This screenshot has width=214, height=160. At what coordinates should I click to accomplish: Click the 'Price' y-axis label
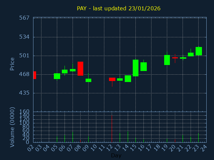point(12,64)
